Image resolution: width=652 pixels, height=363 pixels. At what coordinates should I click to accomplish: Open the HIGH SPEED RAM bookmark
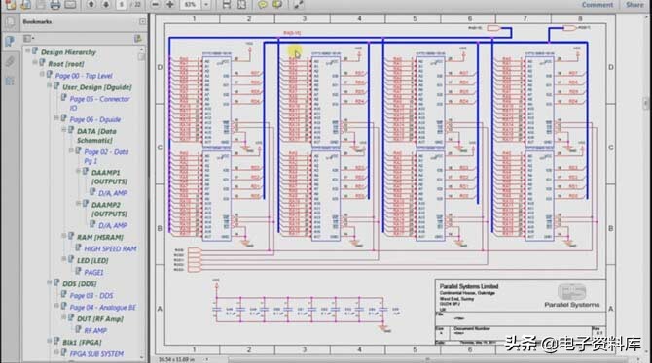tap(110, 248)
